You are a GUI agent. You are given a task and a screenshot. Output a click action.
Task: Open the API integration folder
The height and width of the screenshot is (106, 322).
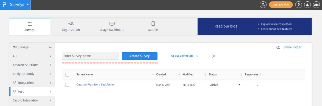[x=32, y=83]
